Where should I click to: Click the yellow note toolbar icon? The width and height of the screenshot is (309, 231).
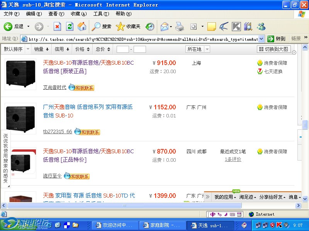pyautogui.click(x=212, y=27)
